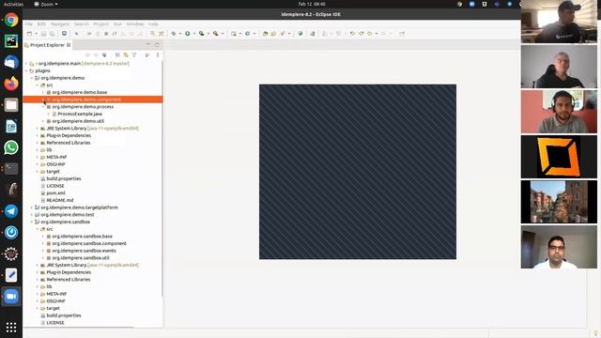This screenshot has width=601, height=338.
Task: Collapse org.idempiere.sandbox project node
Action: pos(32,222)
